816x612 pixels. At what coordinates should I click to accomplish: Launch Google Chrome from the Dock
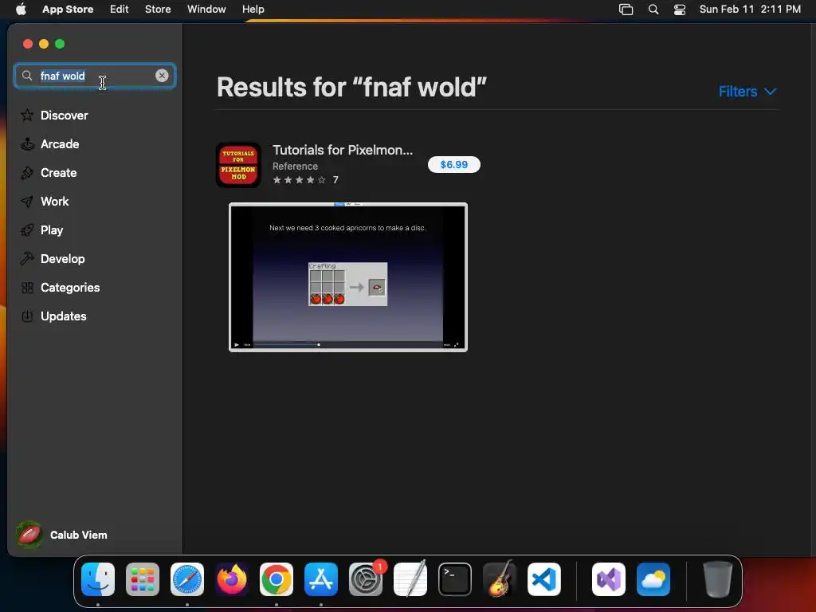(277, 579)
